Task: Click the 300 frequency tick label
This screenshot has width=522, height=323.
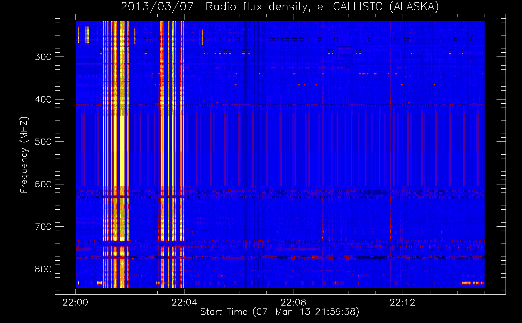Action: [43, 57]
